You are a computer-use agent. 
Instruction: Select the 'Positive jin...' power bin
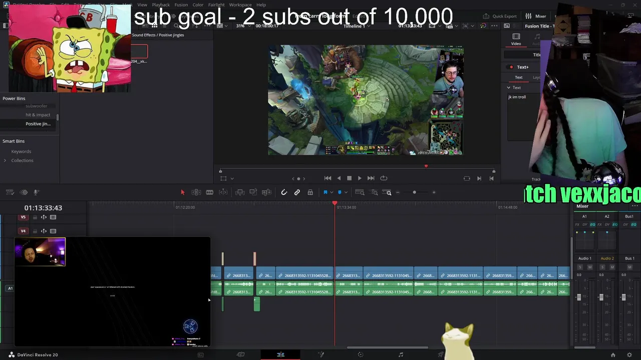coord(38,124)
